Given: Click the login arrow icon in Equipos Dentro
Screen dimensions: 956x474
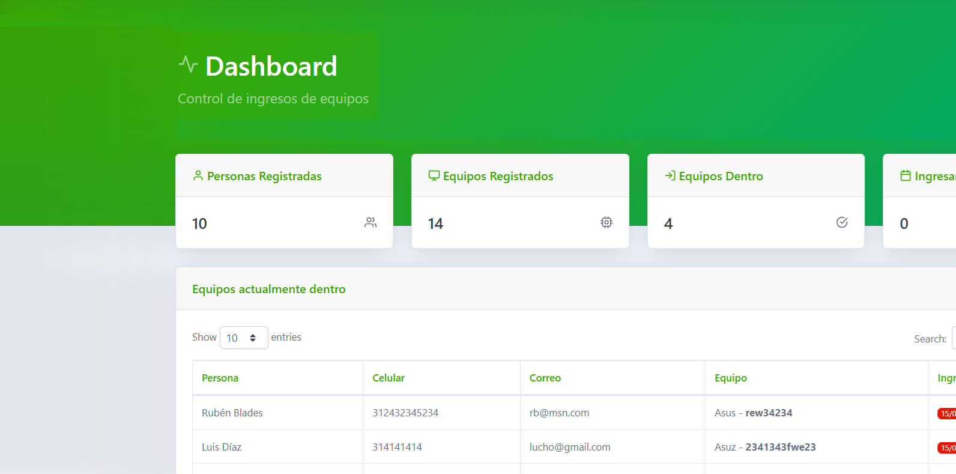Looking at the screenshot, I should tap(670, 175).
